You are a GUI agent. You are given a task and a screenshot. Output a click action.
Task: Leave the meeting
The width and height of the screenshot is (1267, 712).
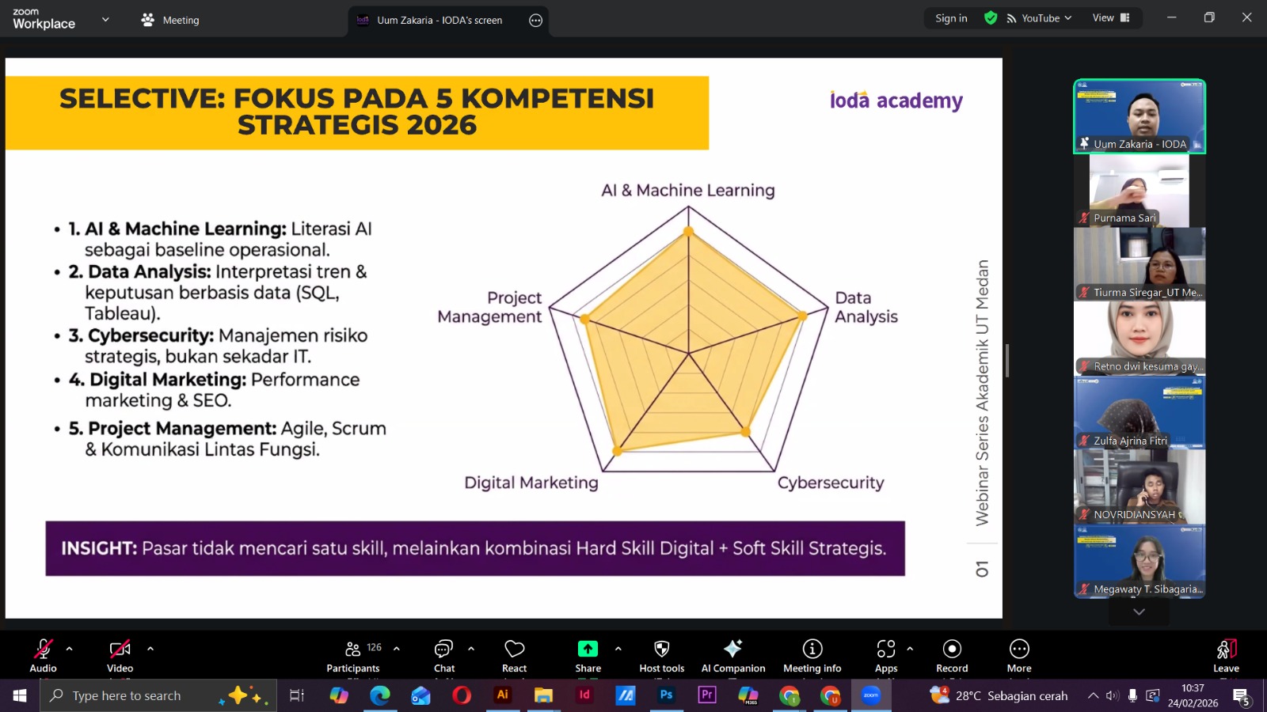tap(1226, 655)
